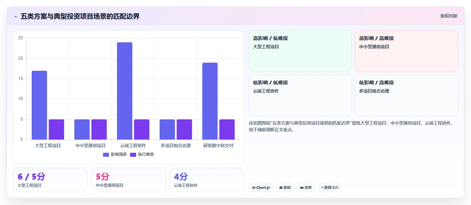Screen dimensions: 471x205
Task: Click the y-axis value 15
Action: tap(20, 79)
